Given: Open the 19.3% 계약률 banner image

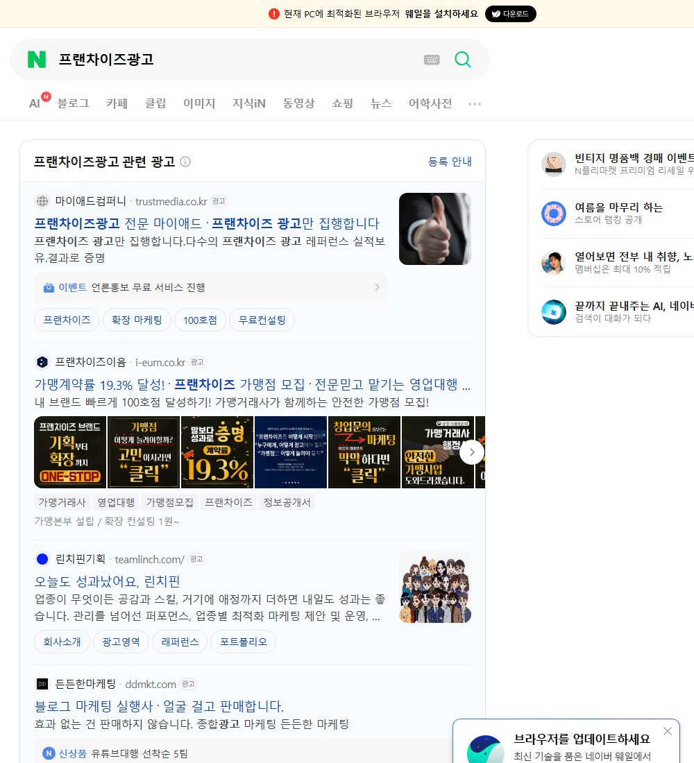Looking at the screenshot, I should tap(217, 452).
